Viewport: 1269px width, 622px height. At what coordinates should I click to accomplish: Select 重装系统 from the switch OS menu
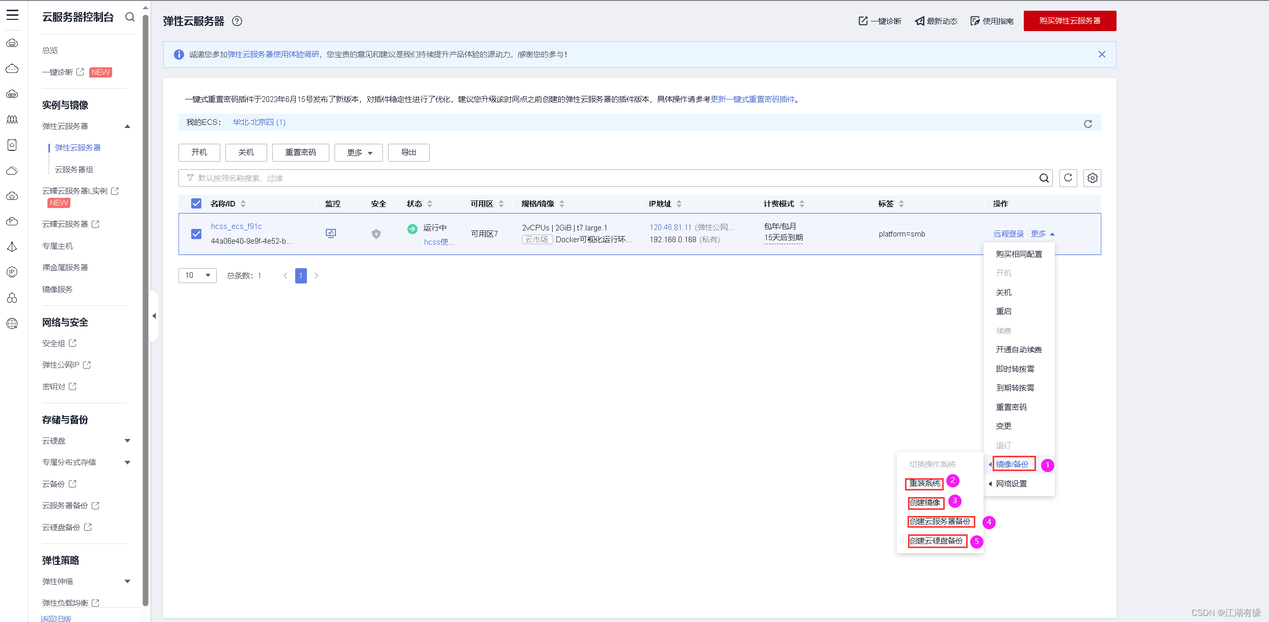click(924, 483)
